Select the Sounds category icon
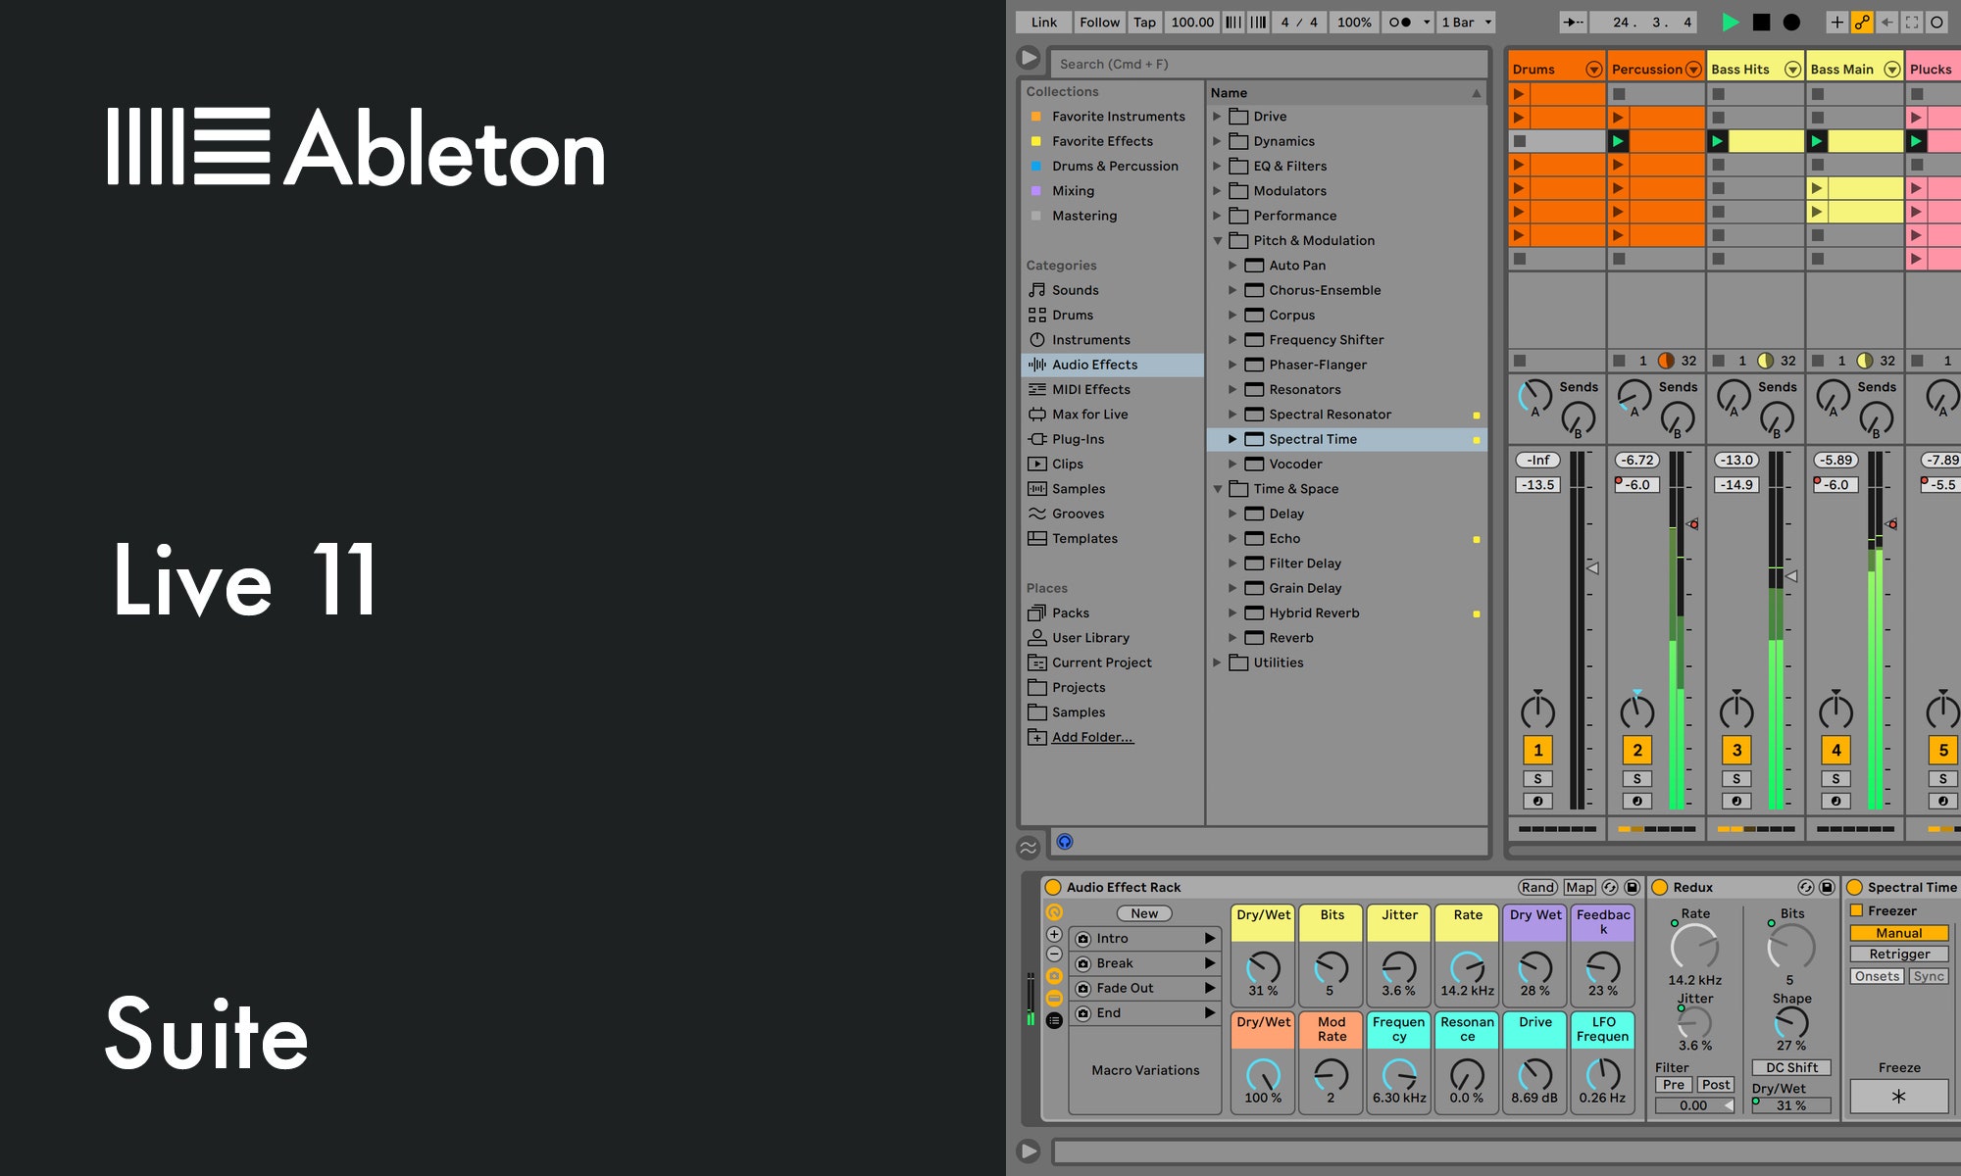 click(x=1037, y=289)
